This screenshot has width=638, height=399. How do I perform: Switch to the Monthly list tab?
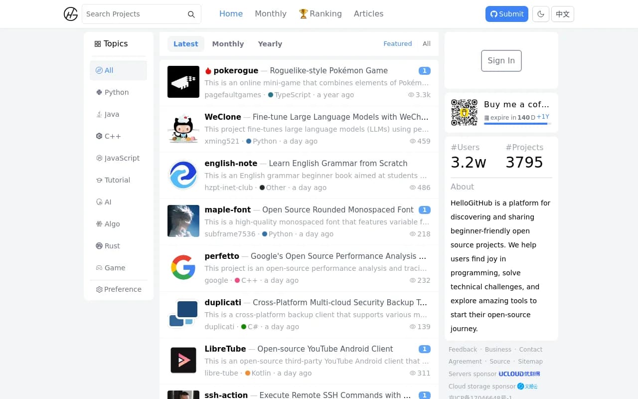click(x=228, y=44)
